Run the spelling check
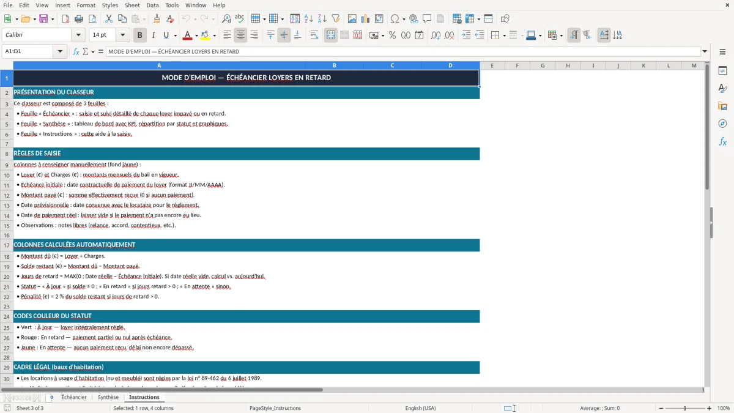This screenshot has height=413, width=734. 240,19
